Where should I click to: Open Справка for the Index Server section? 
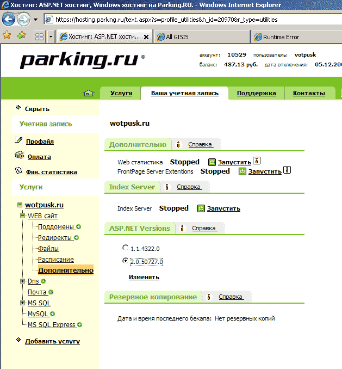(189, 187)
